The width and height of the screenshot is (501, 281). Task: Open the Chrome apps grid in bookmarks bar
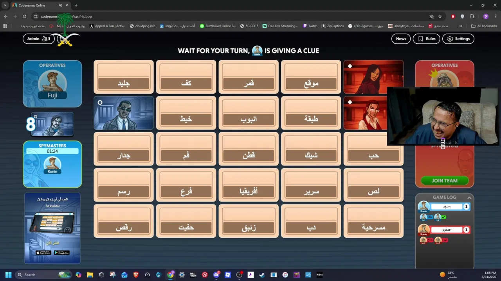click(5, 26)
